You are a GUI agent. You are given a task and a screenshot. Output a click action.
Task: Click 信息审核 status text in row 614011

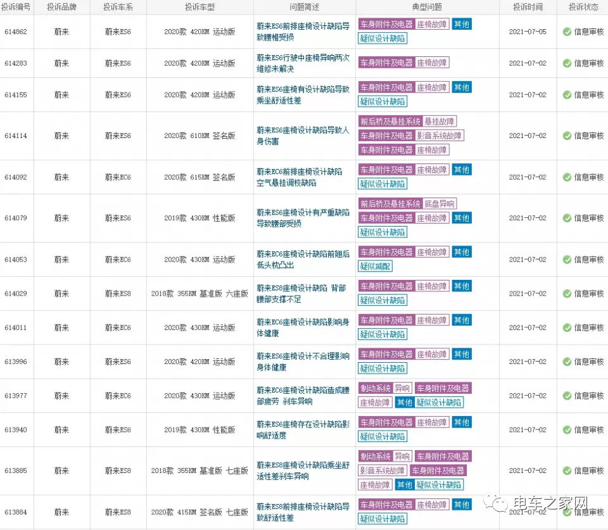pos(589,327)
